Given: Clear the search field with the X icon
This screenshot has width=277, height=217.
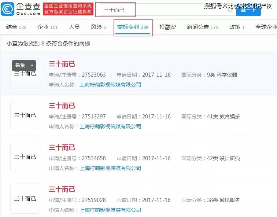Looking at the screenshot, I should [230, 10].
